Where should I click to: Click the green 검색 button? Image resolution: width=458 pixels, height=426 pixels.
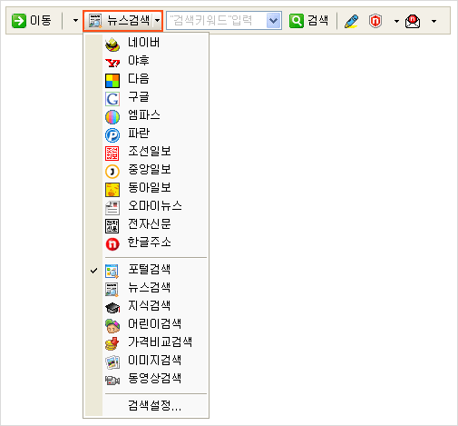click(x=308, y=21)
